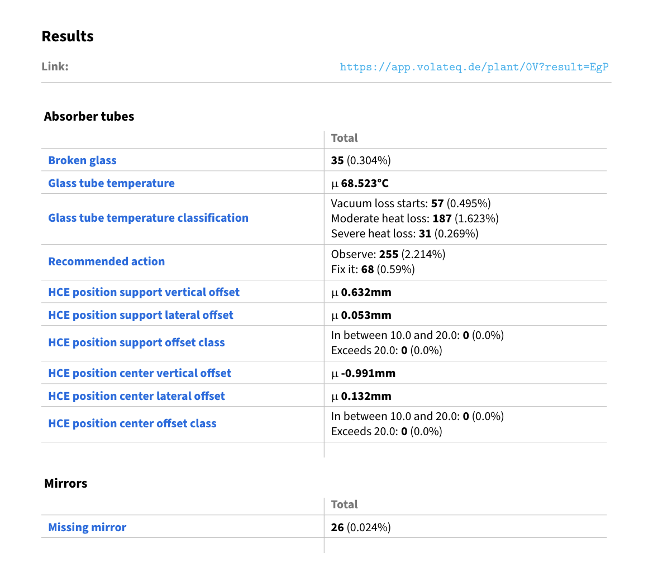Click the Moderate heat loss count 187
The width and height of the screenshot is (658, 572).
(x=442, y=218)
